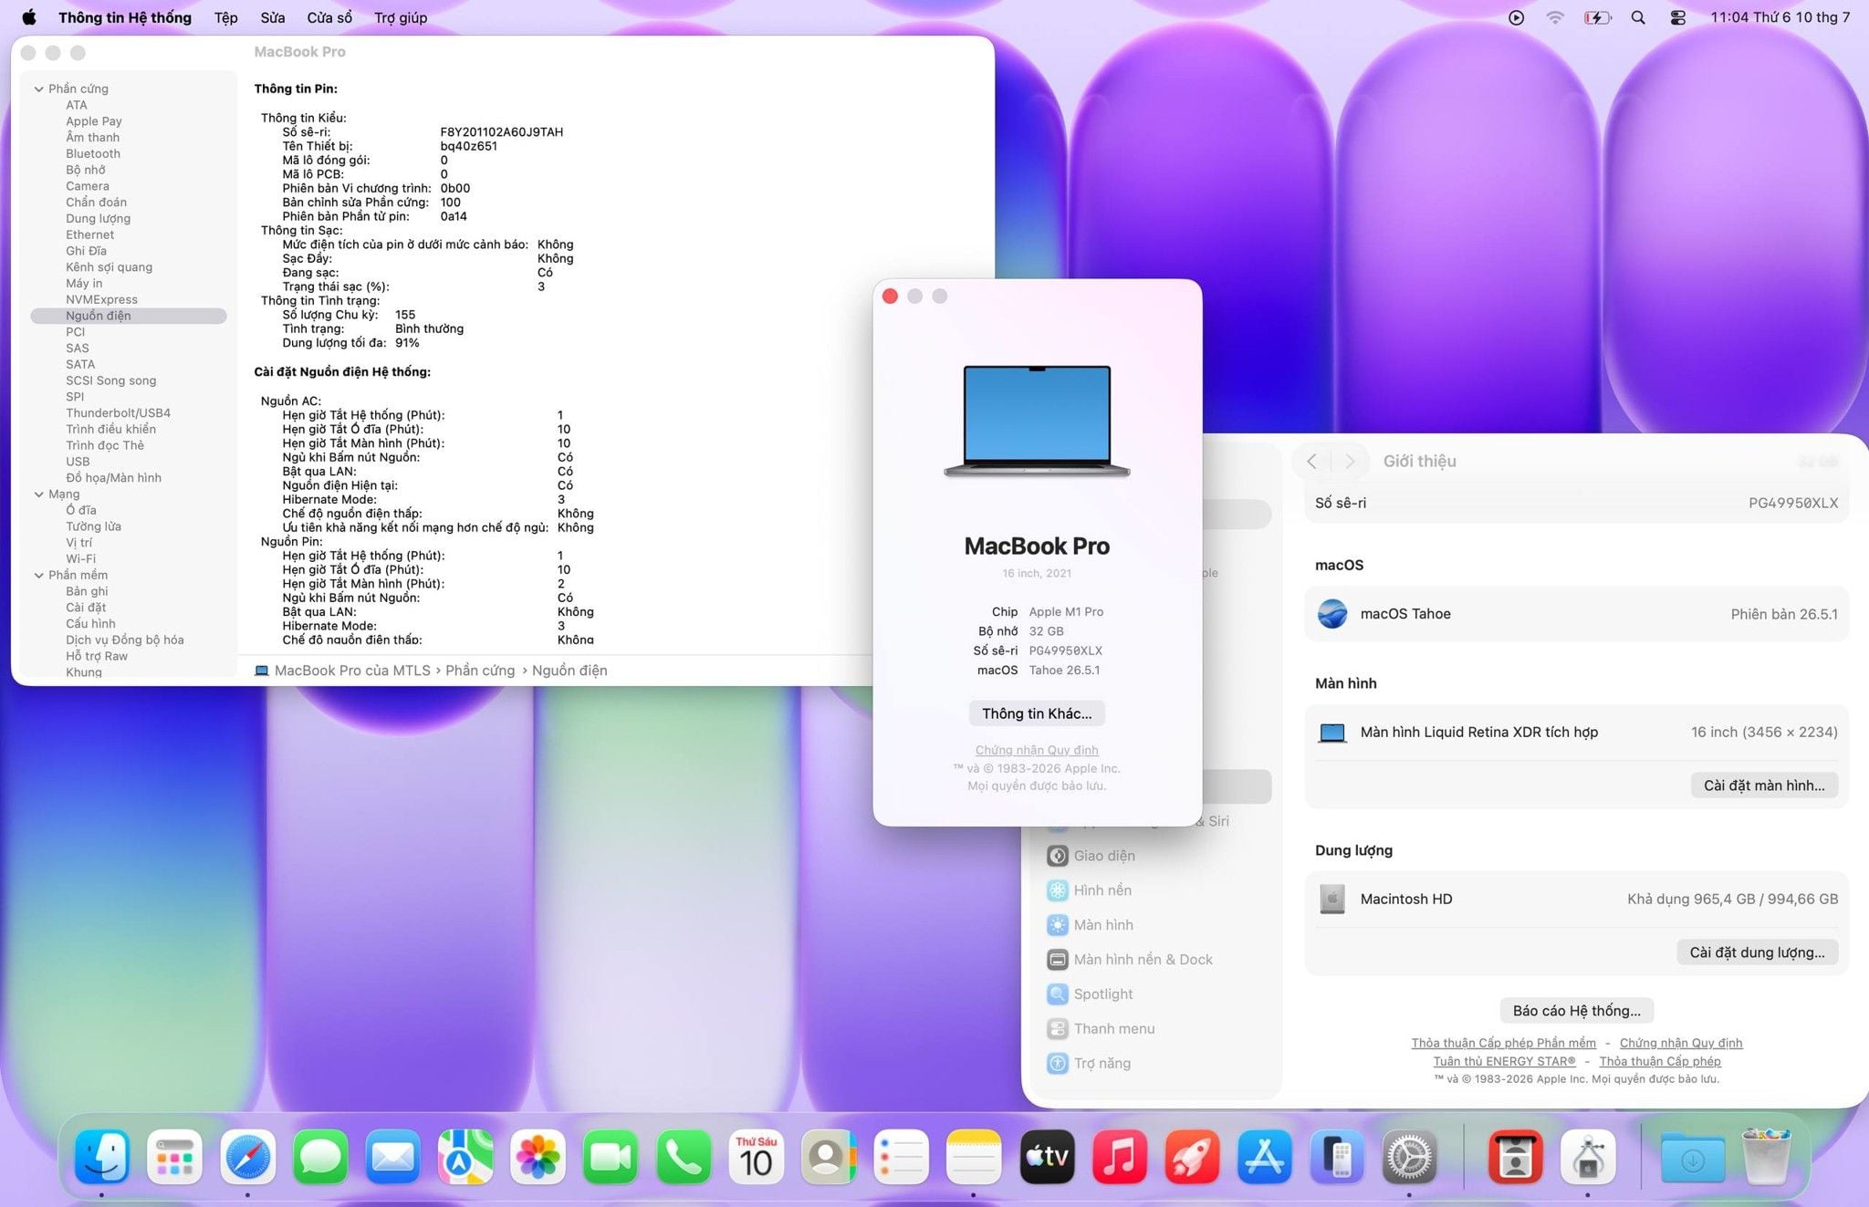Open Thanh menu in System Settings sidebar

tap(1114, 1029)
